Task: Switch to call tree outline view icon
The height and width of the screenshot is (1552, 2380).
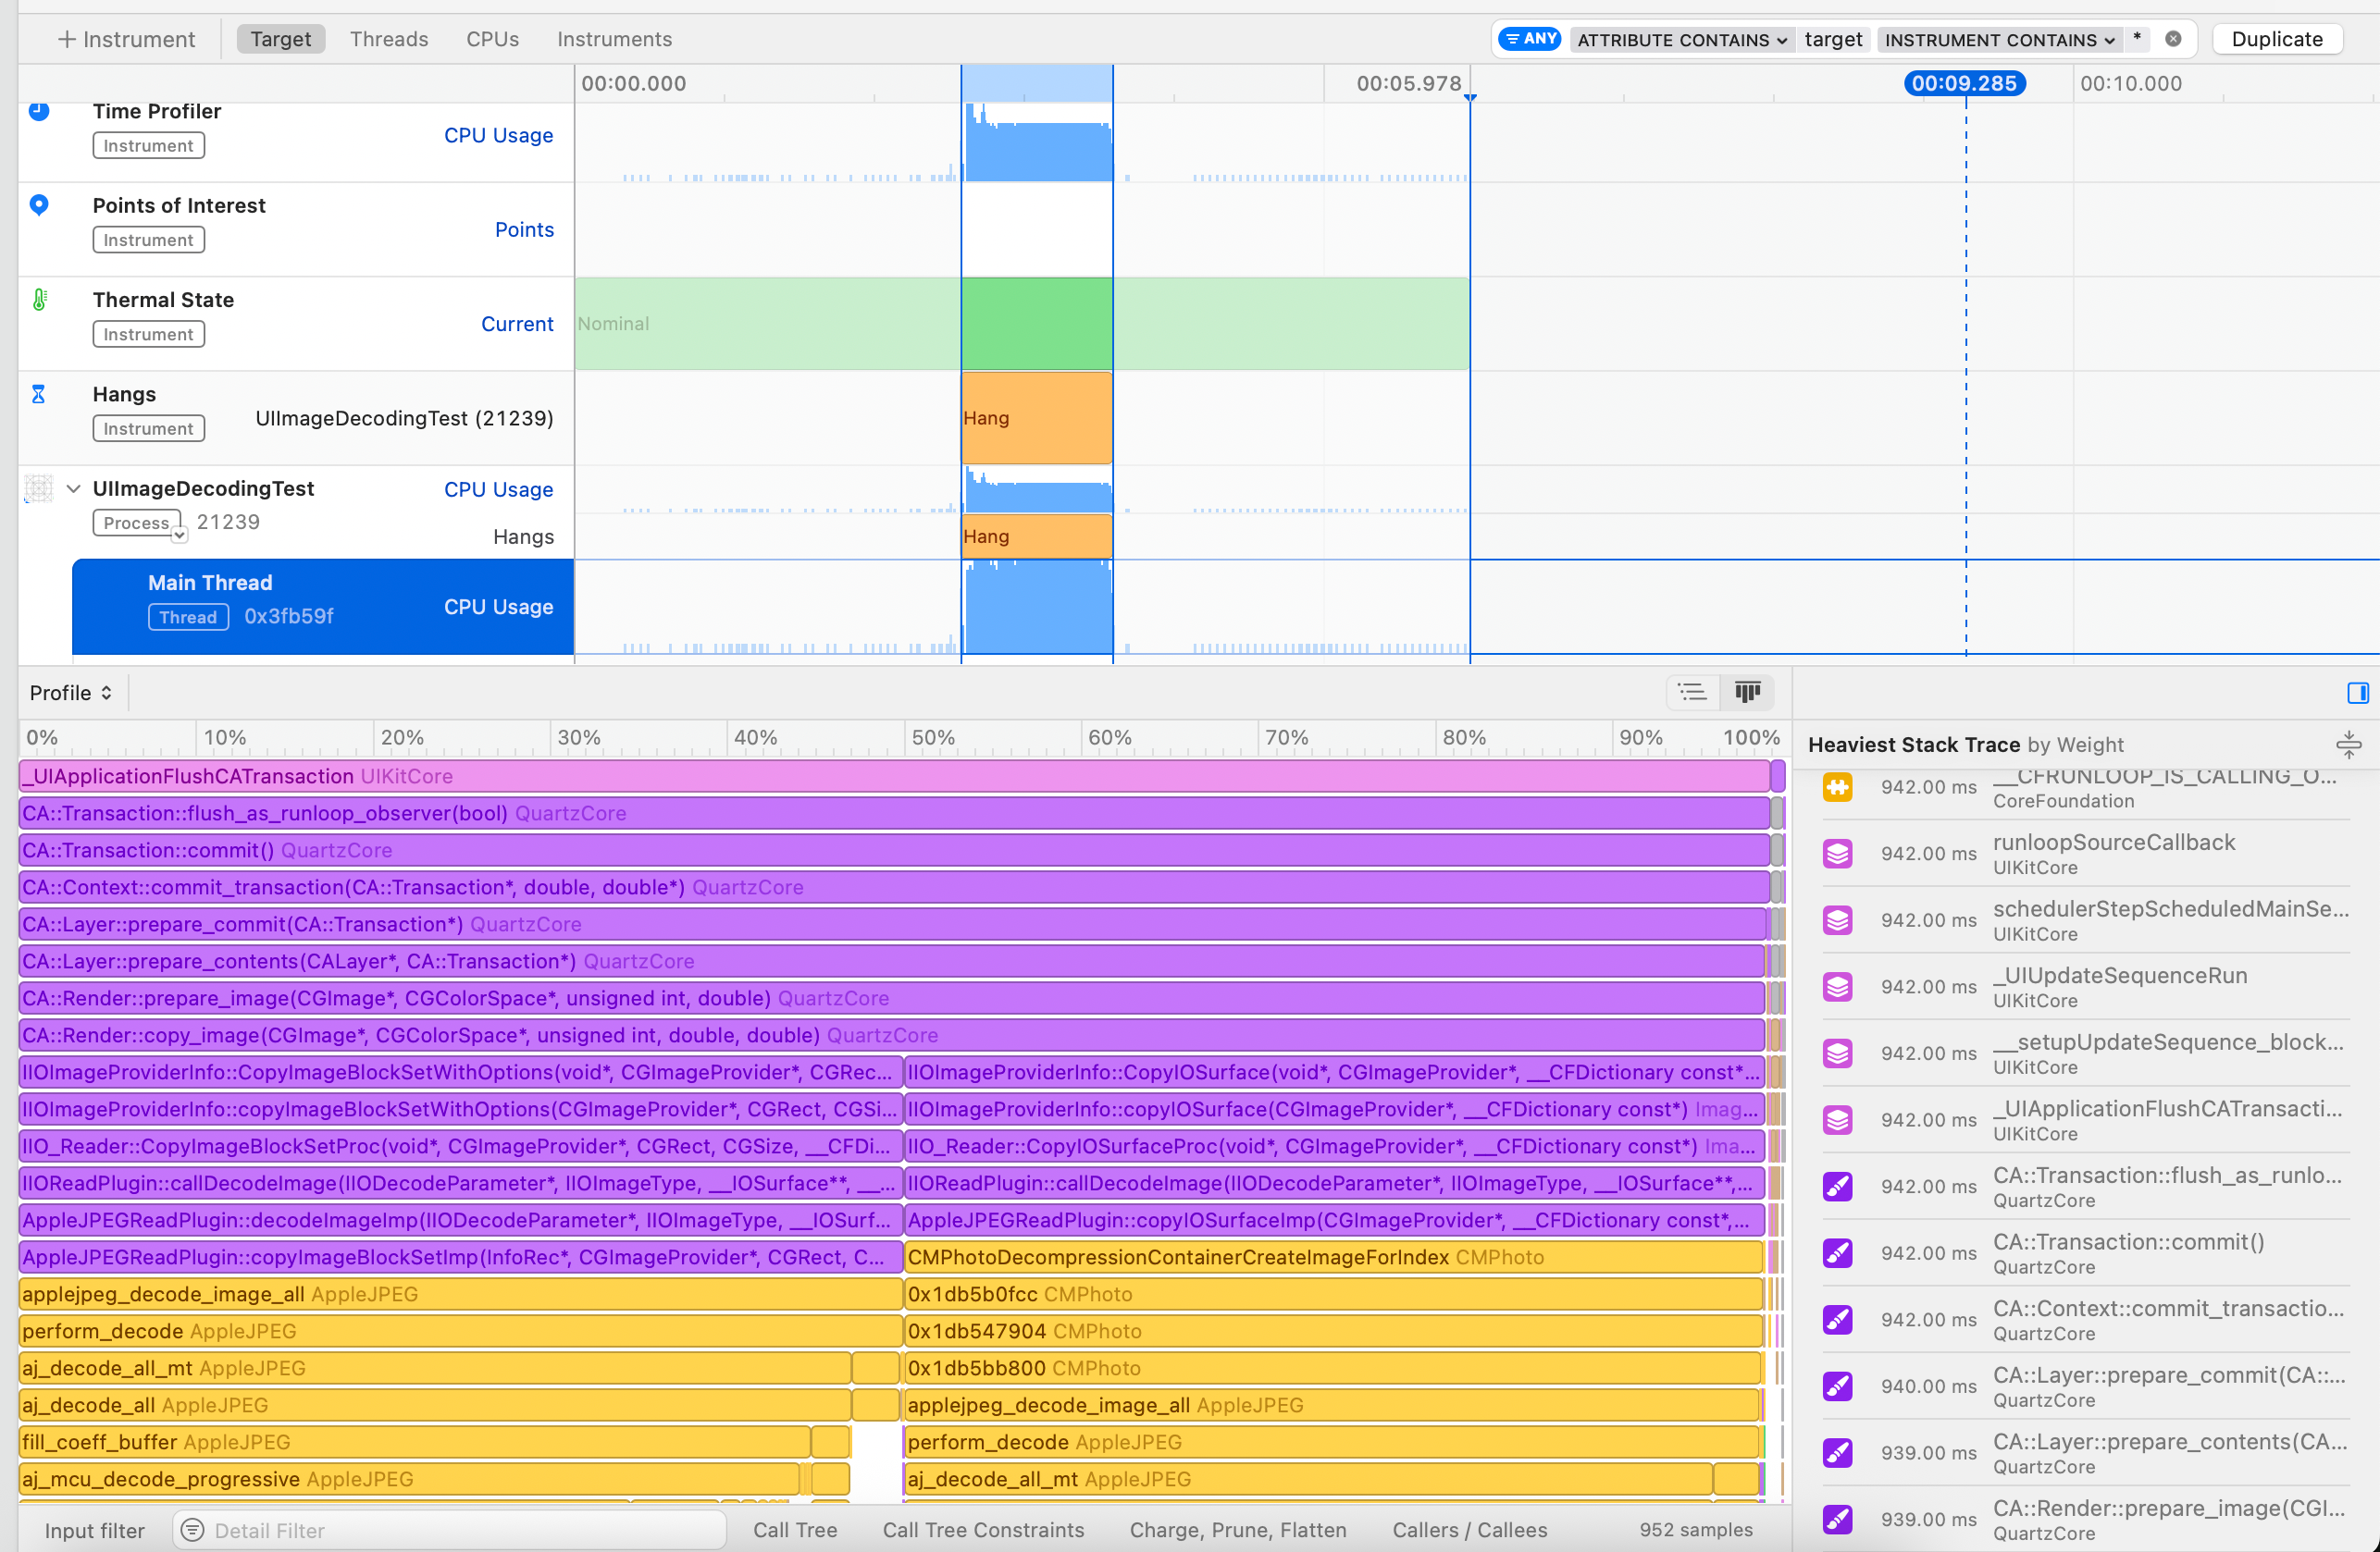Action: (1692, 692)
